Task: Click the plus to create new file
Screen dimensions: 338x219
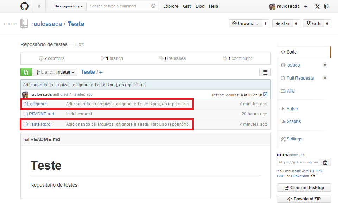Action: [x=101, y=72]
